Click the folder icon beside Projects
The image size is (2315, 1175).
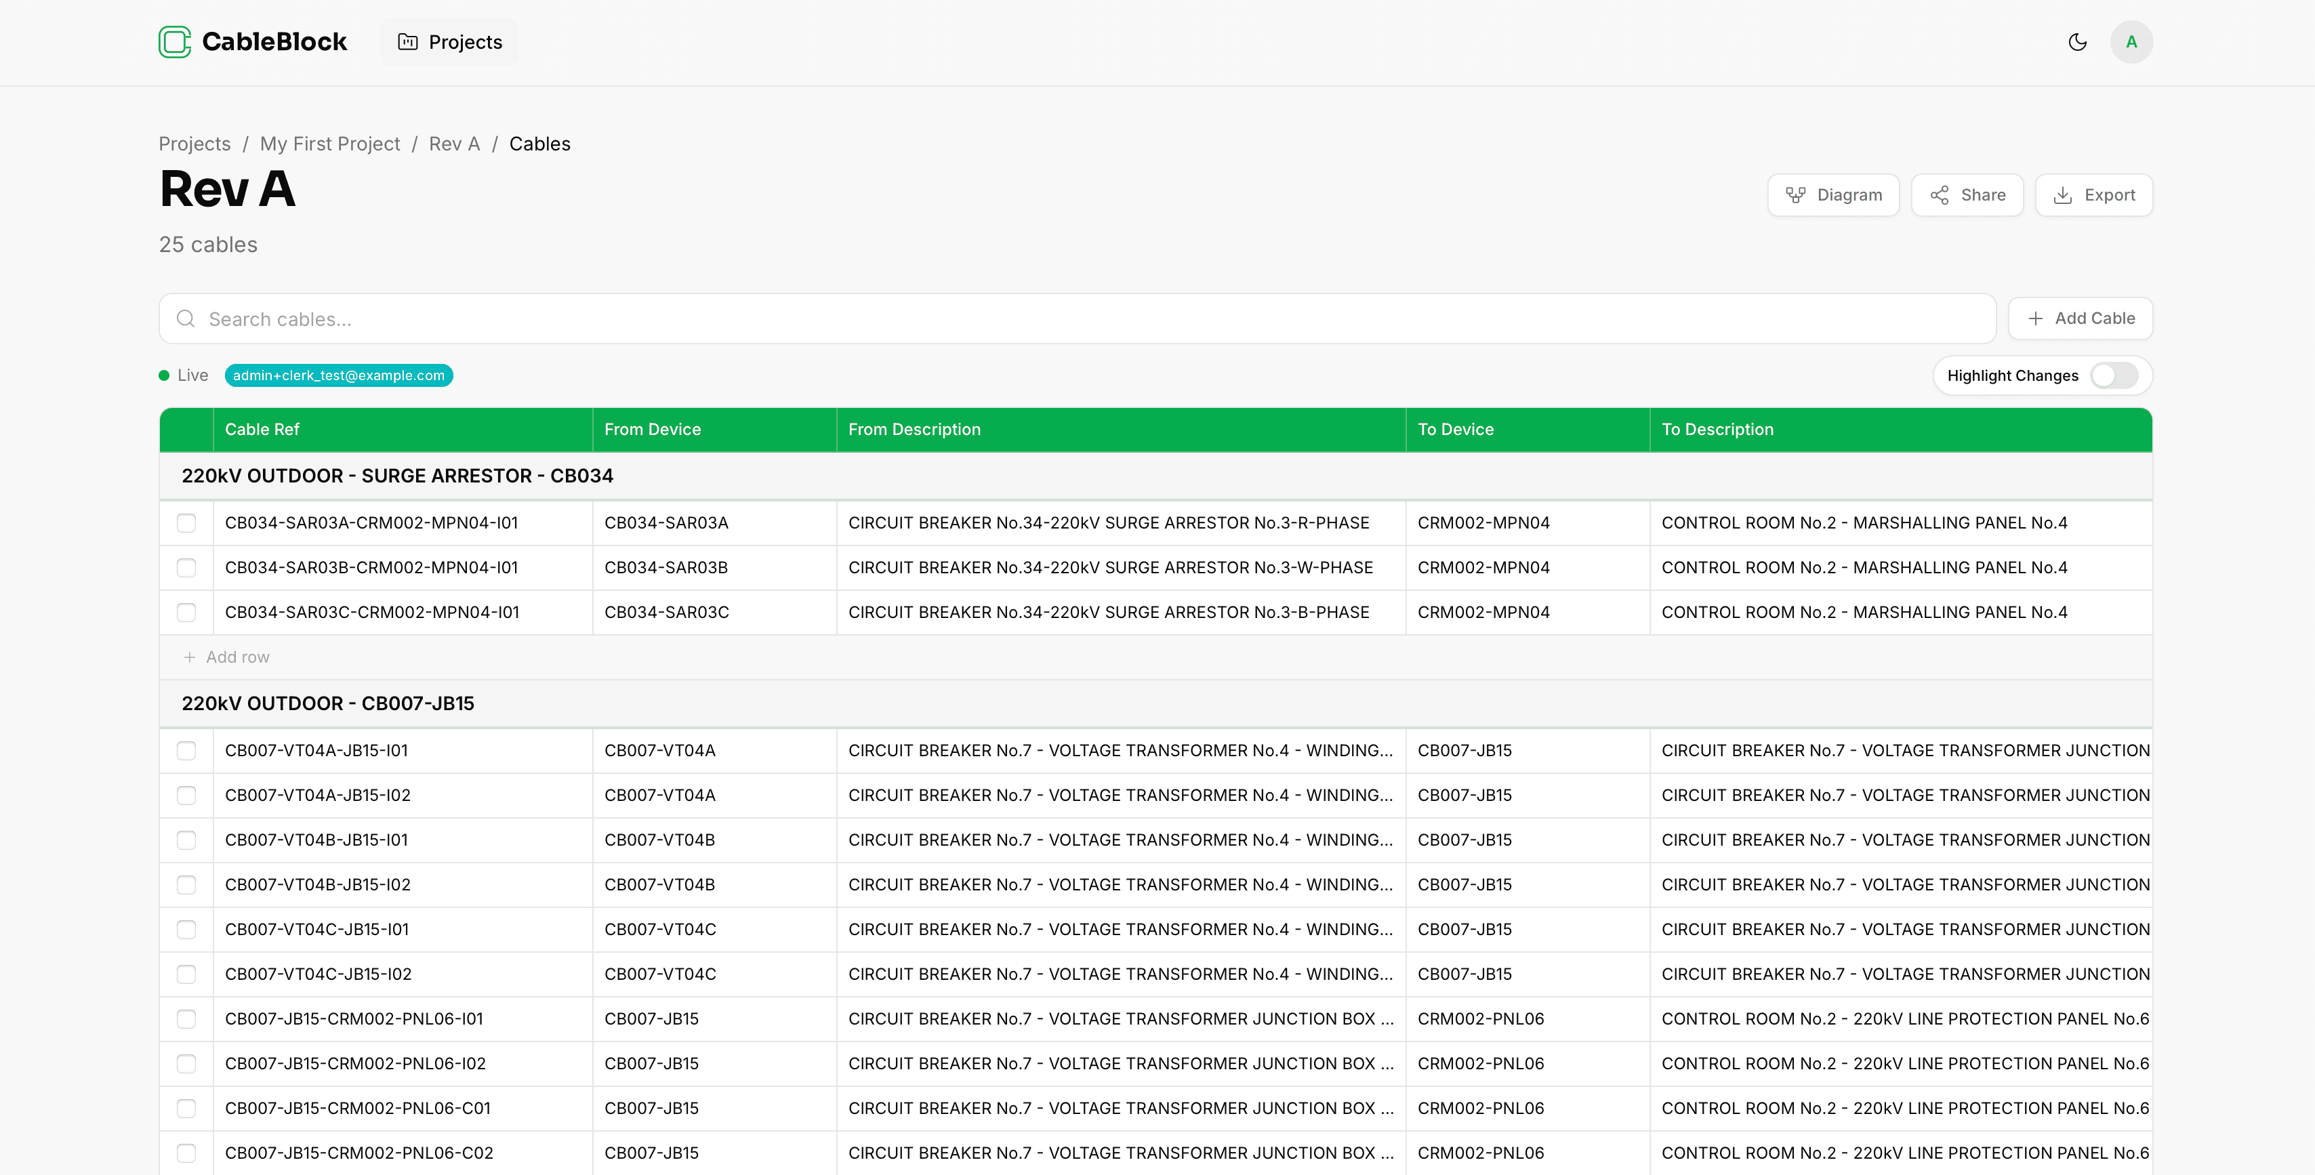click(x=409, y=41)
